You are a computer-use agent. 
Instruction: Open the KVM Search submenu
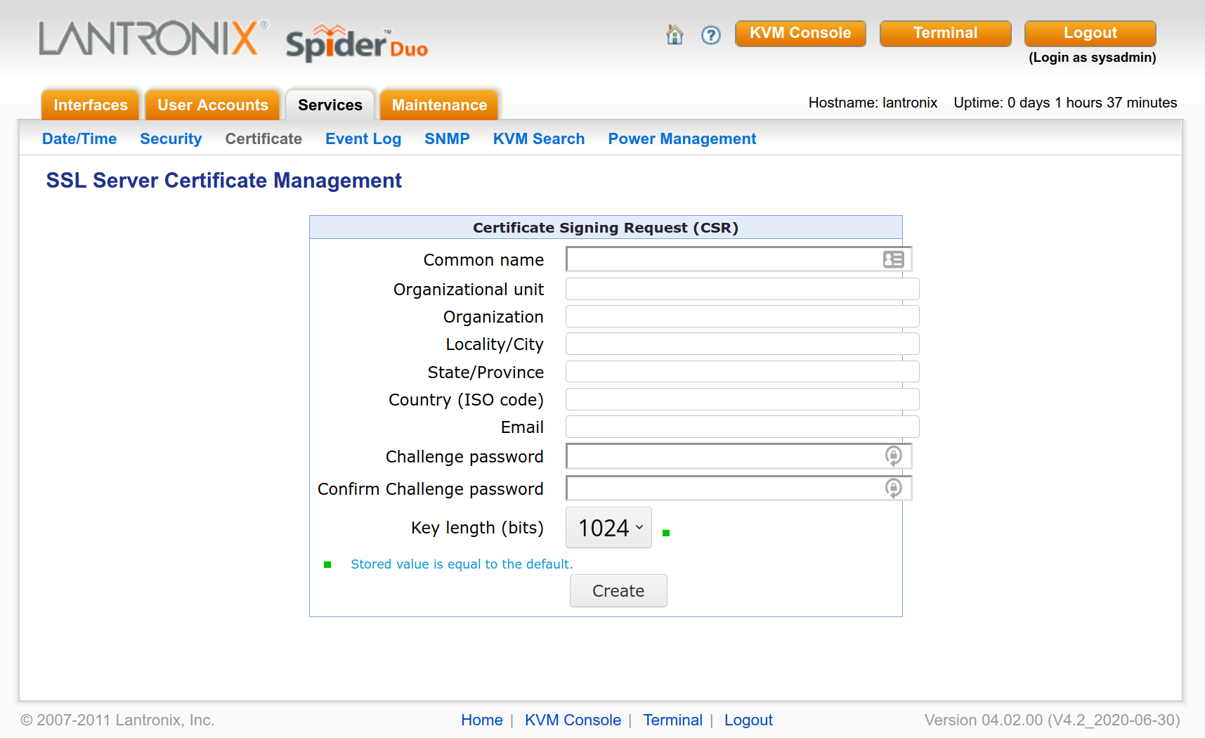[x=539, y=139]
